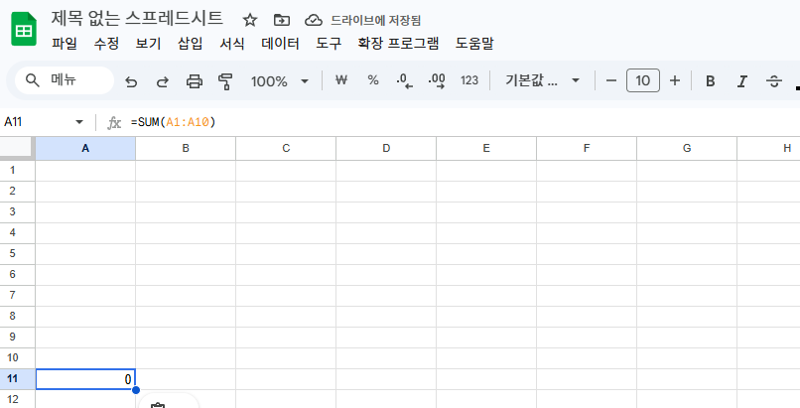This screenshot has width=800, height=408.
Task: Select row 11 header
Action: coord(17,378)
